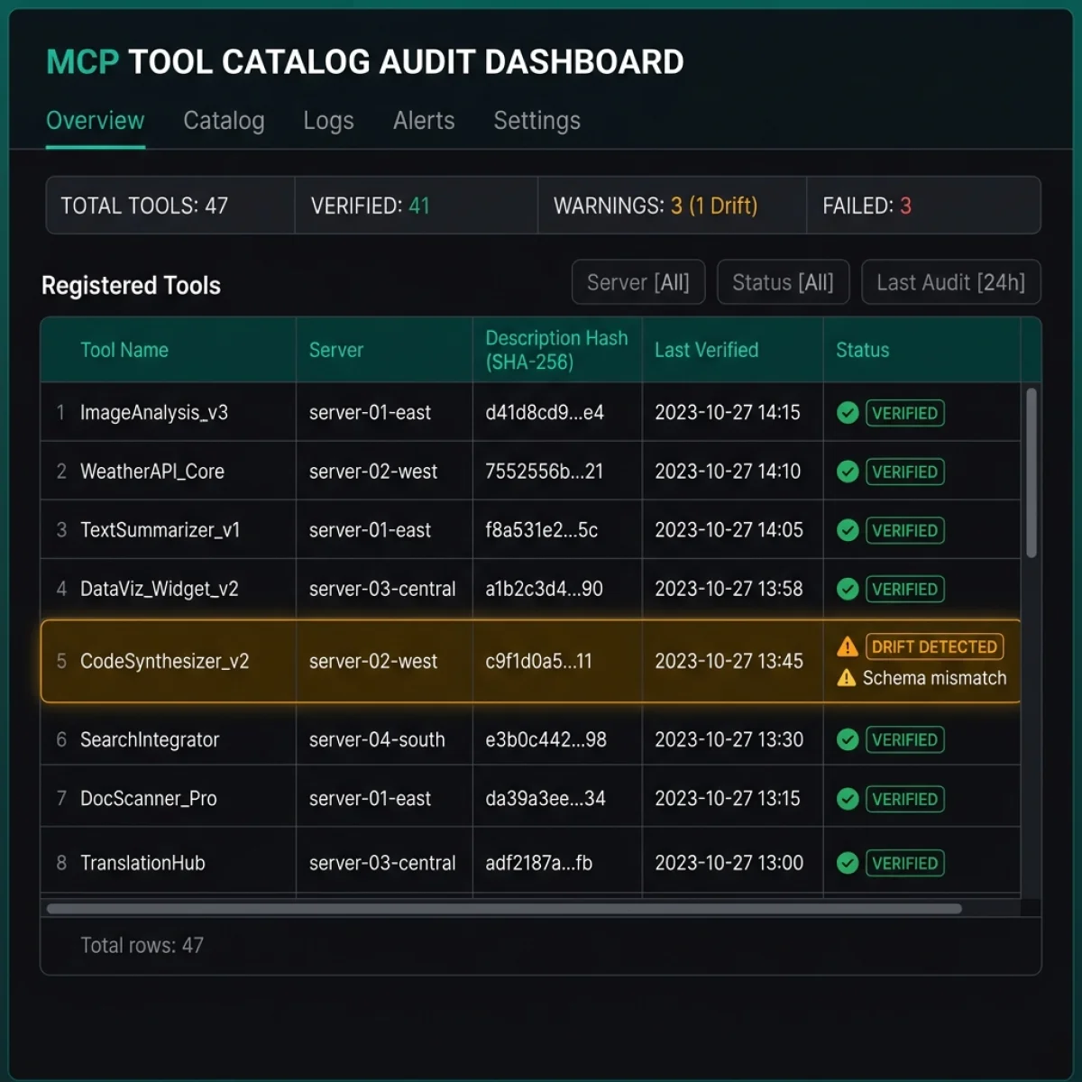Open the Last Audit [24h] filter
This screenshot has width=1082, height=1082.
click(x=951, y=282)
